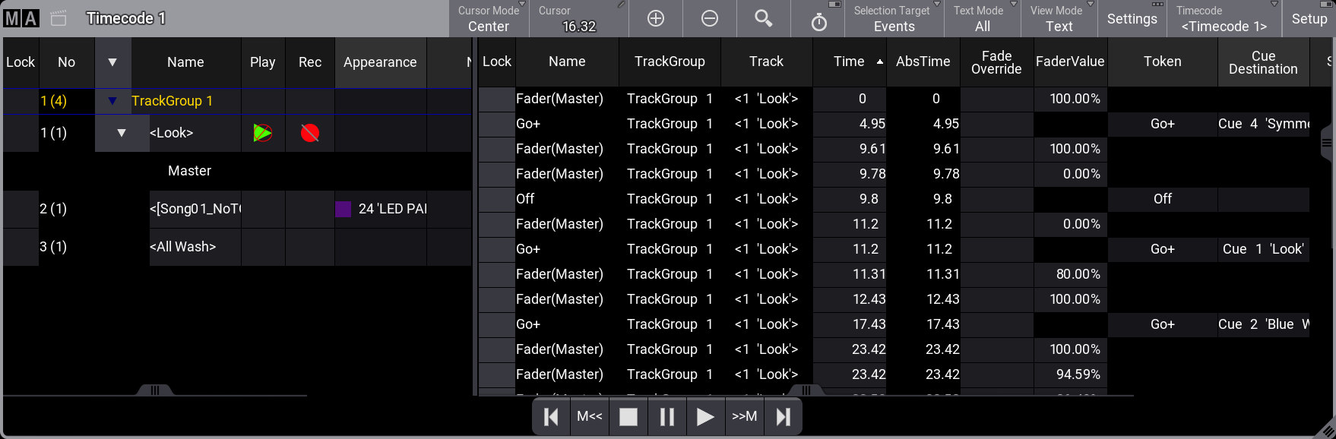The height and width of the screenshot is (439, 1336).
Task: Open the View Mode dropdown
Action: (x=1059, y=19)
